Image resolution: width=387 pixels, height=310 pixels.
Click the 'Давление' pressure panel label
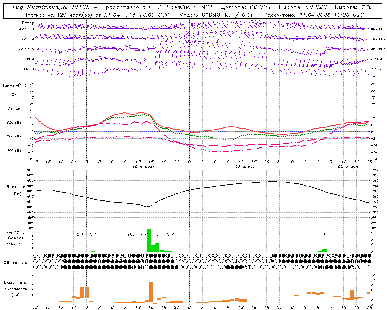click(16, 187)
